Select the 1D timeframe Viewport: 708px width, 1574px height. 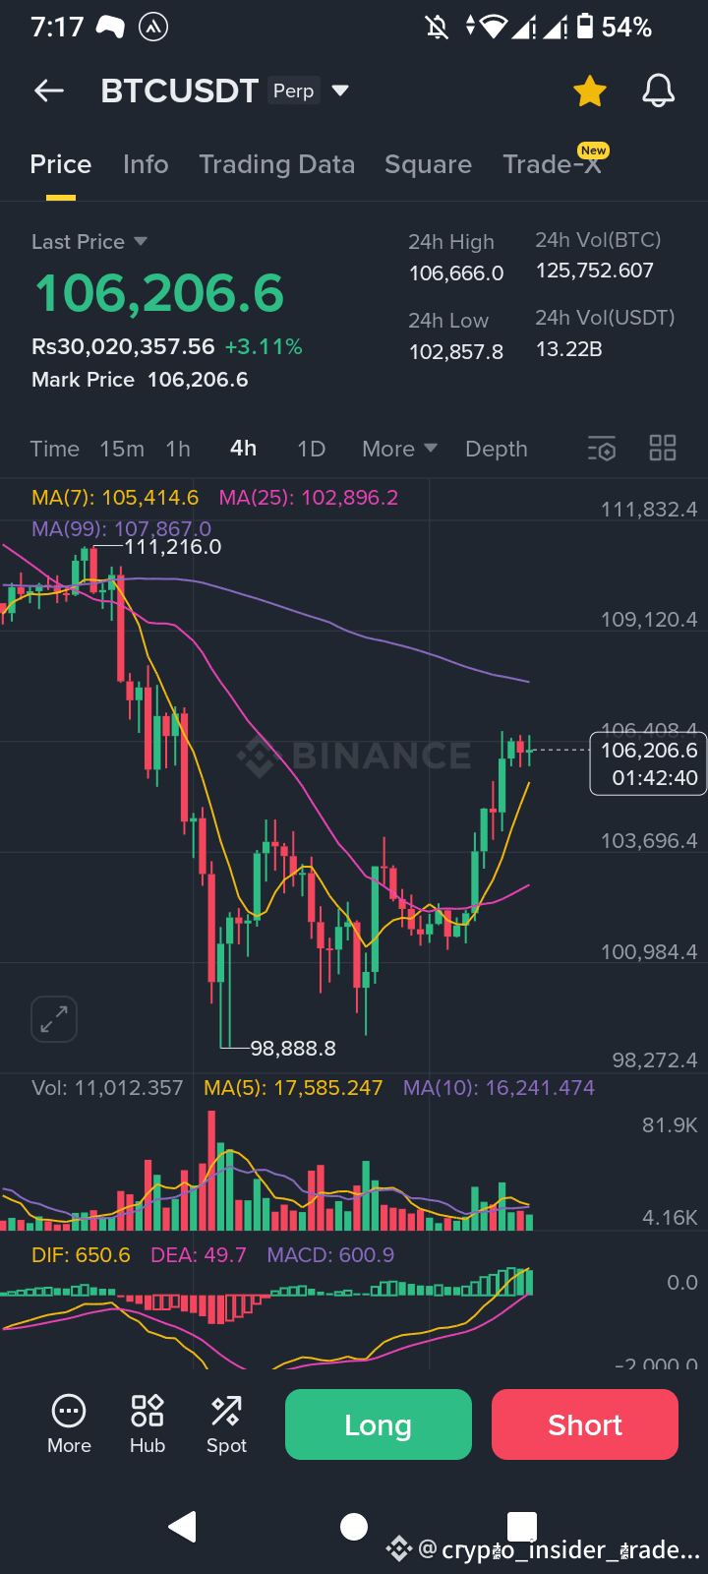[311, 449]
